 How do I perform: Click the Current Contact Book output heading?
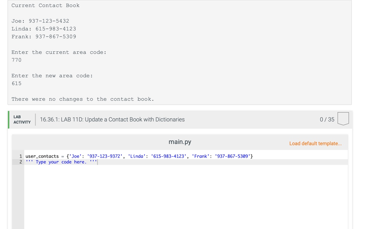[x=45, y=5]
